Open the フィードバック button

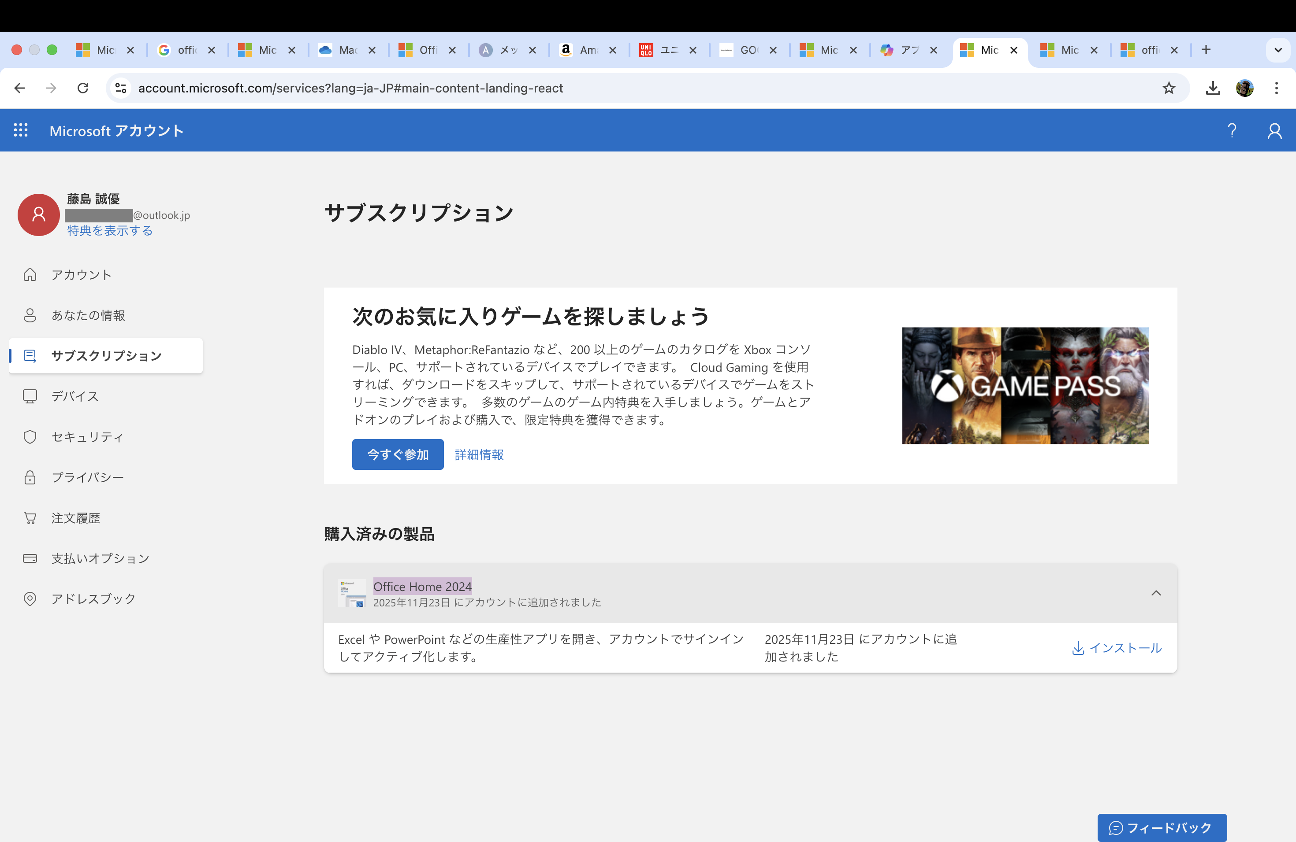(x=1162, y=828)
